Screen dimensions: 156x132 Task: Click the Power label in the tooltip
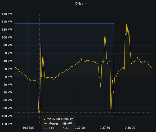coord(54,124)
